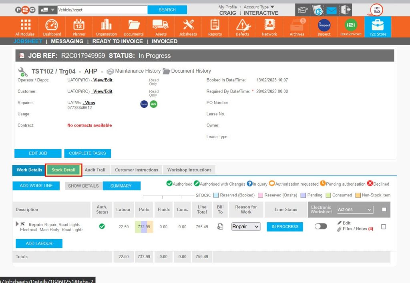
Task: Click the ADD WORK LINE button
Action: pos(36,186)
